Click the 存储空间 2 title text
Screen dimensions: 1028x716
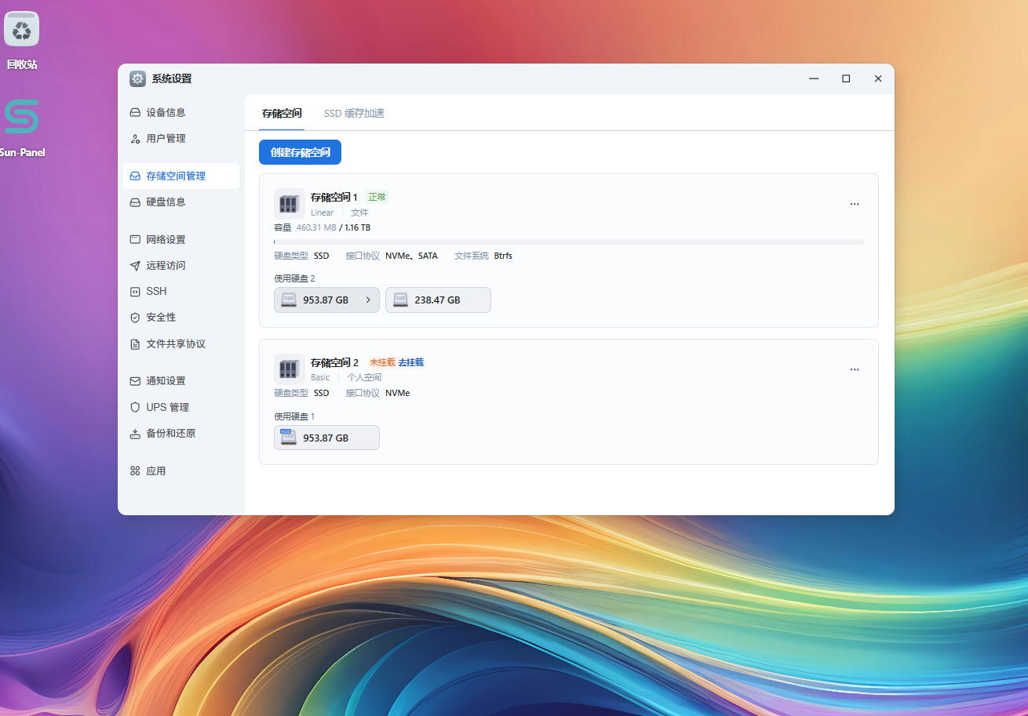[x=334, y=362]
